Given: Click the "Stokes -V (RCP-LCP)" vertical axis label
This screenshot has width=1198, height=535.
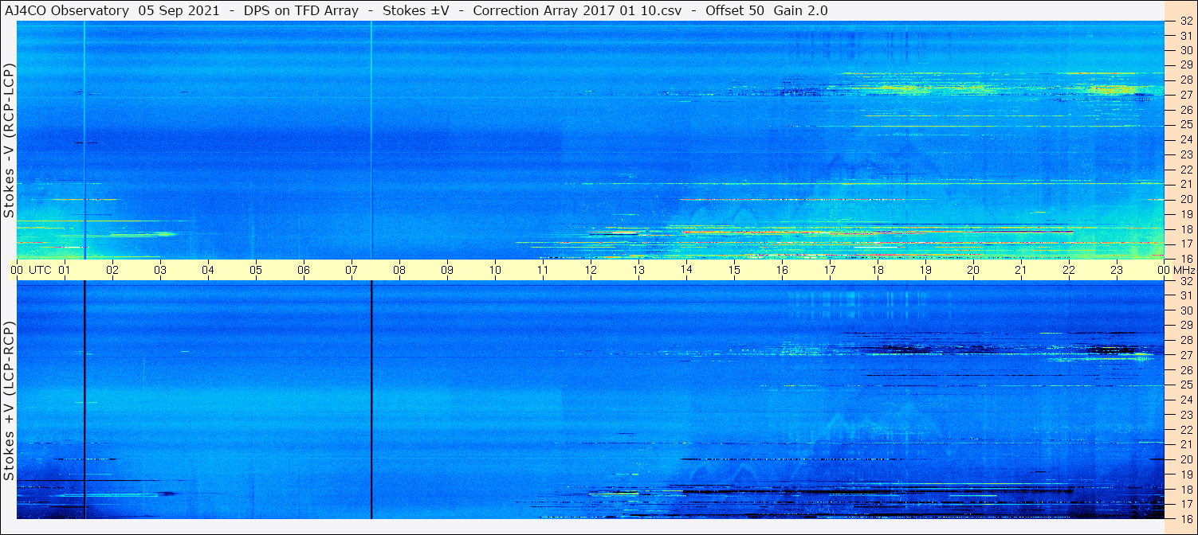Looking at the screenshot, I should tap(10, 141).
